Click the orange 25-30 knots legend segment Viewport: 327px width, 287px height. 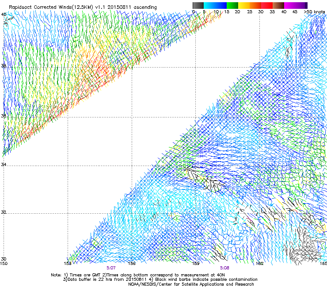click(255, 5)
